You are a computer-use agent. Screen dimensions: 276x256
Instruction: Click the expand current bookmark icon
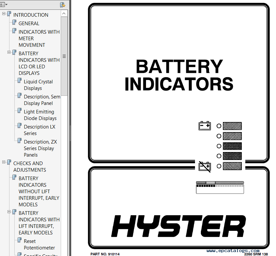pyautogui.click(x=62, y=5)
